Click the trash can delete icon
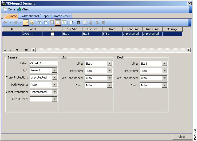Image resolution: width=197 pixels, height=141 pixels. pos(79,22)
